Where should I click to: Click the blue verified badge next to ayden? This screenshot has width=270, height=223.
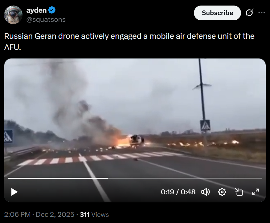(x=52, y=10)
